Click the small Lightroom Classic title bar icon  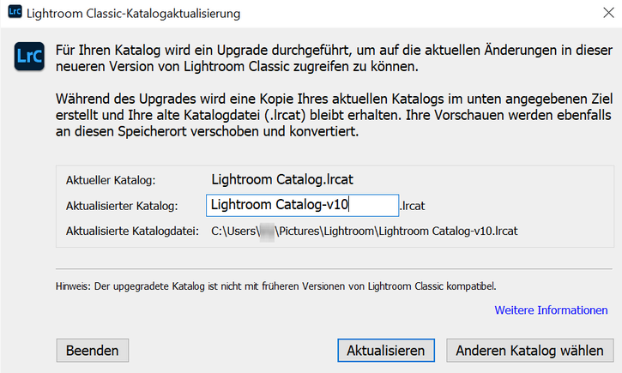click(x=12, y=15)
